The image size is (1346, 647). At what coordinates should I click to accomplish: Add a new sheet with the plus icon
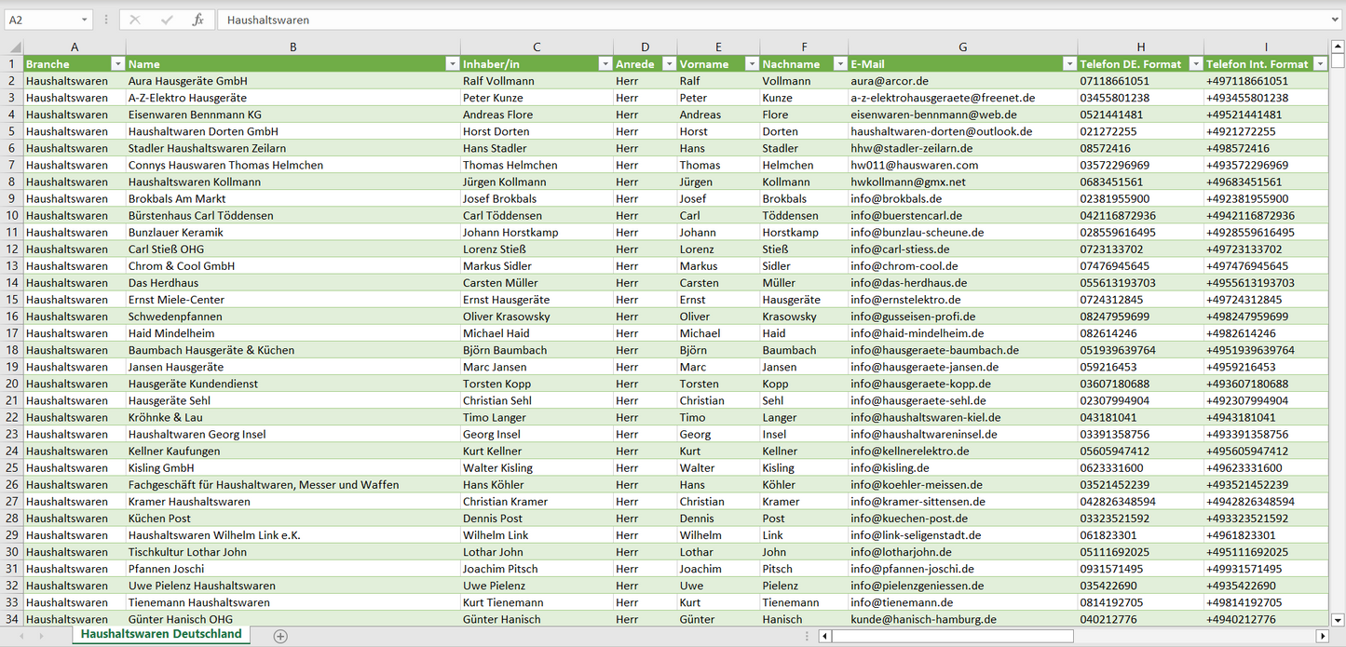[280, 636]
